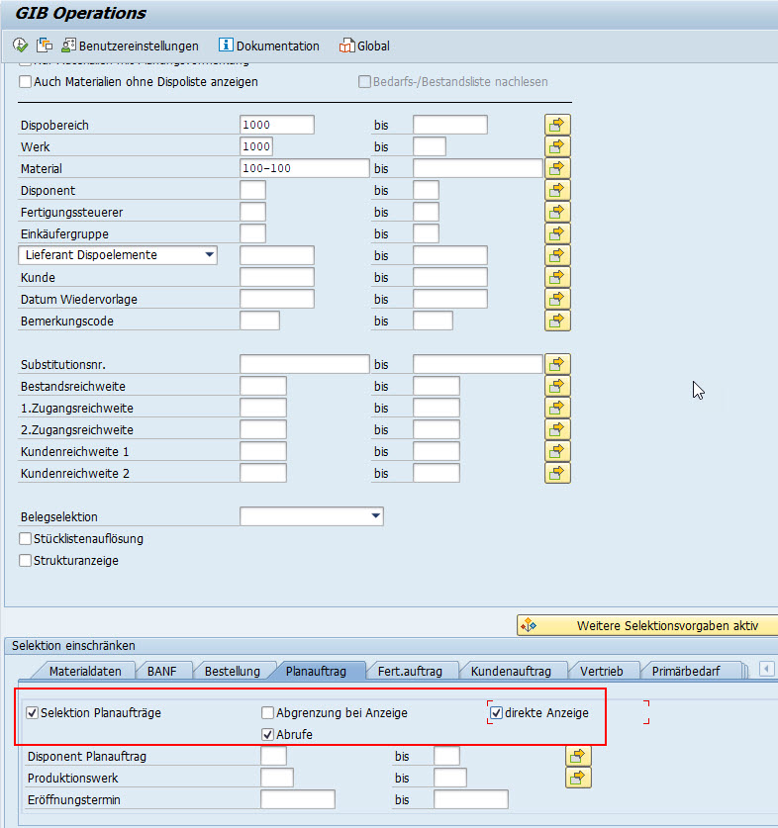778x828 pixels.
Task: Tick the Strukturanzeige checkbox
Action: tap(26, 561)
